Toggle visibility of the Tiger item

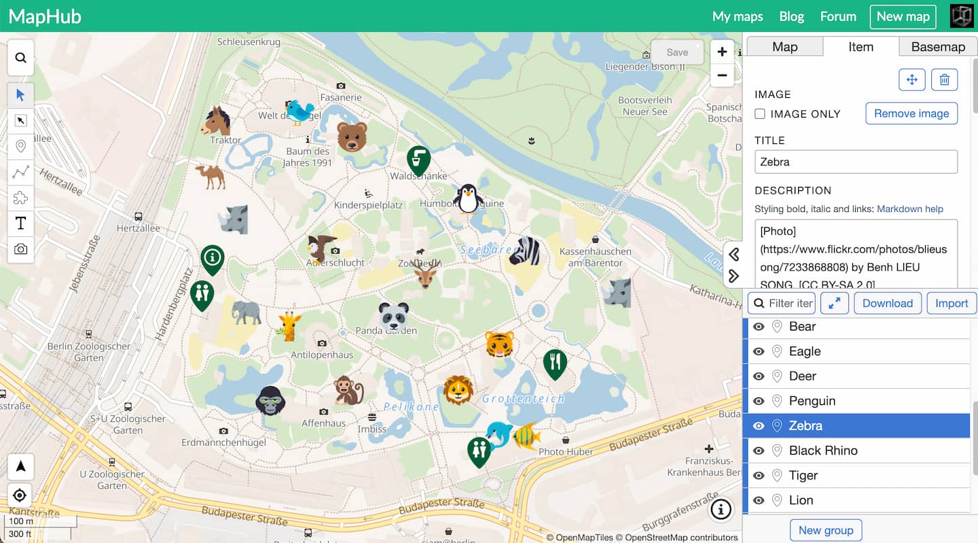(x=759, y=476)
